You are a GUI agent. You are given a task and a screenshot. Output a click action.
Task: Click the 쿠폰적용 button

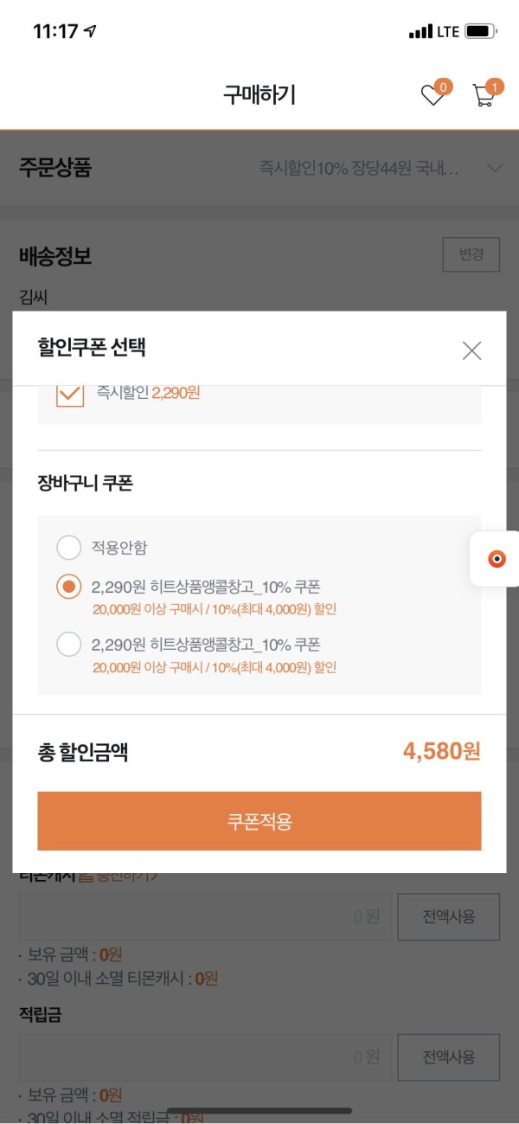point(259,821)
